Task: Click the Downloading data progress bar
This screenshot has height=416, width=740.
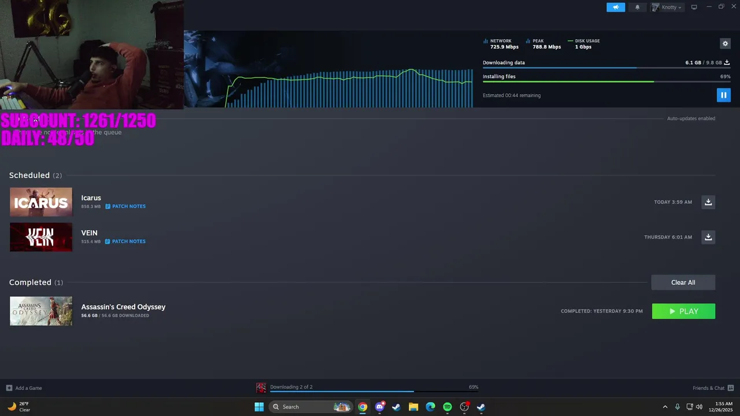Action: coord(606,68)
